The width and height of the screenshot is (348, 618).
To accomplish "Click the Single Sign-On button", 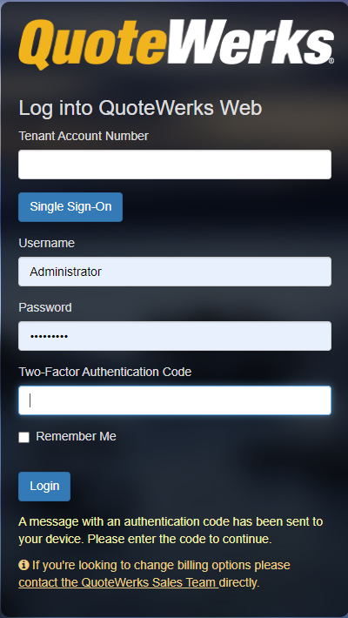I will click(70, 207).
